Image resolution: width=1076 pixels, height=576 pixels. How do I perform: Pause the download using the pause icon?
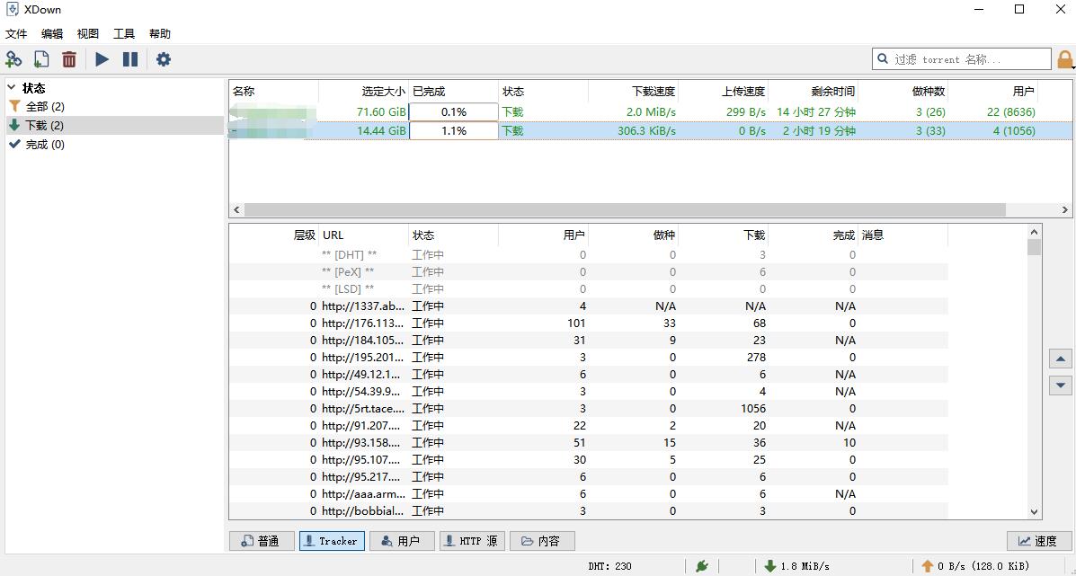(x=130, y=58)
